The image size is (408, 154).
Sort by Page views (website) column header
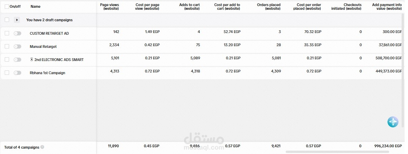pos(109,6)
